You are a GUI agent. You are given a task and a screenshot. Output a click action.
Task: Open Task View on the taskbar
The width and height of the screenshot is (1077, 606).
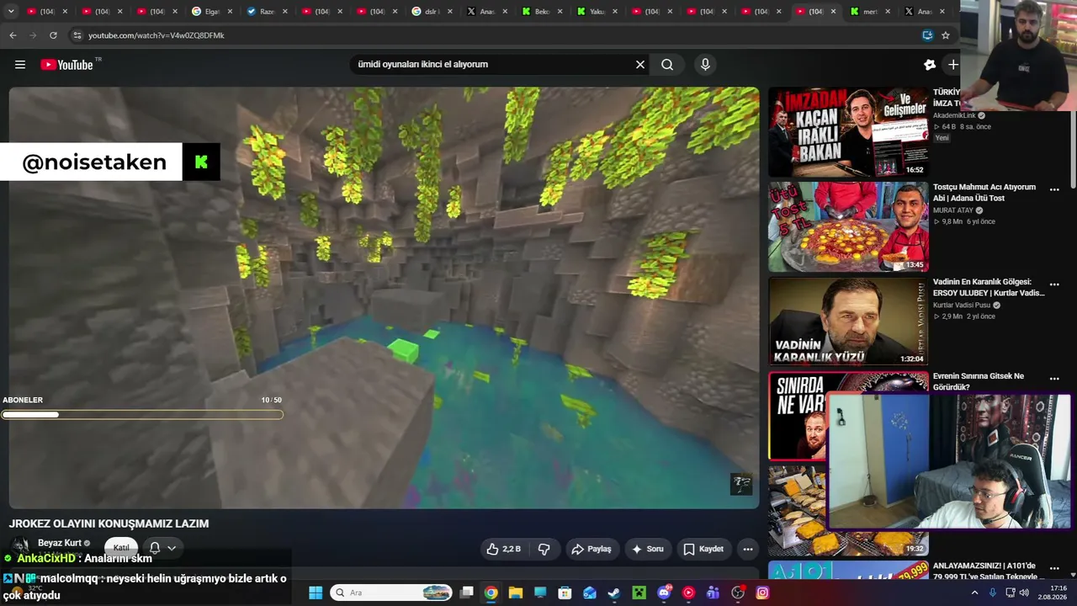pyautogui.click(x=466, y=593)
